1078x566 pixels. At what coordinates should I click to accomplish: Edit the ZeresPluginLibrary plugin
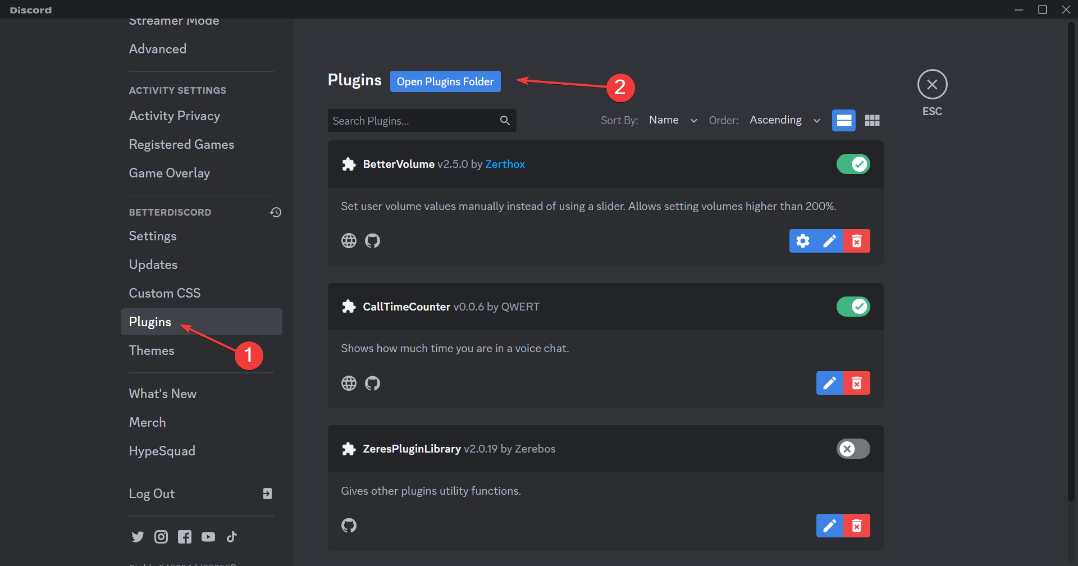point(830,526)
